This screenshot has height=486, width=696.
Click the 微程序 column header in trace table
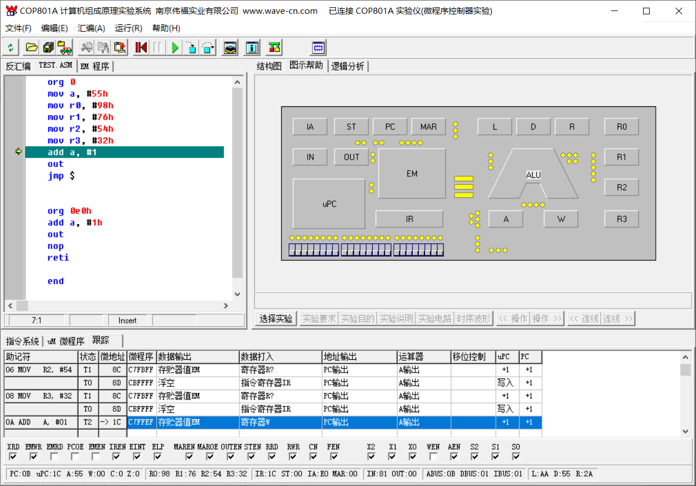(142, 357)
